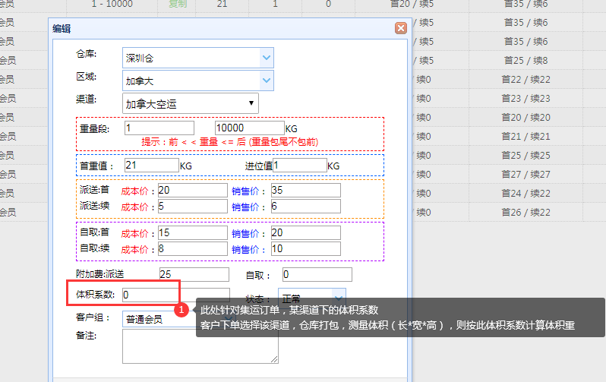The image size is (606, 382).
Task: Click the 附加费 自取 field with 0
Action: (x=317, y=274)
